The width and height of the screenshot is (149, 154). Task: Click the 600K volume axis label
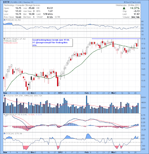tap(144, 97)
